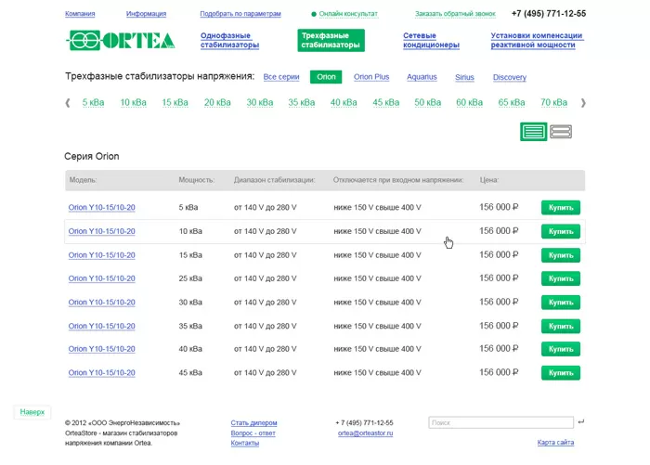Click Купить for the 5 кВа row

point(561,207)
